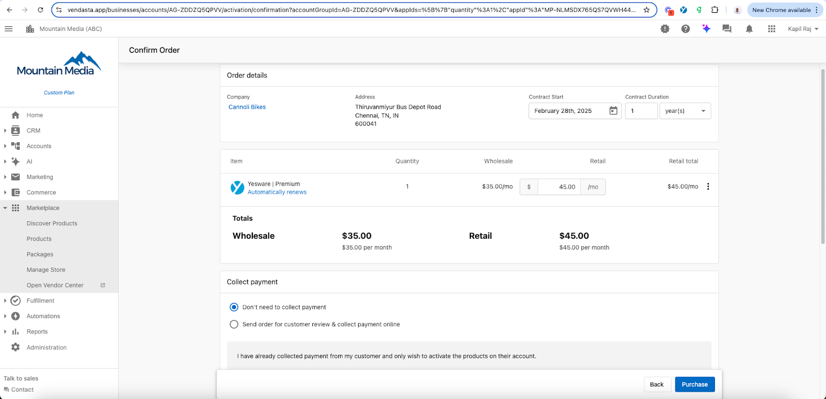Open the Yesware item more options menu
This screenshot has width=826, height=399.
(708, 187)
